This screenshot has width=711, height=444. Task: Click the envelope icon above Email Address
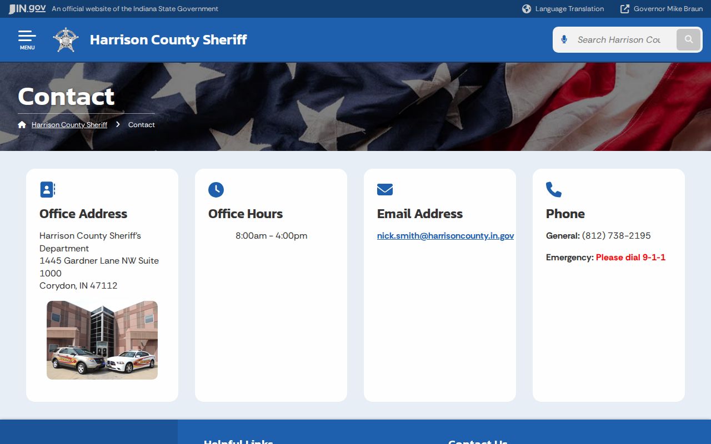click(385, 190)
